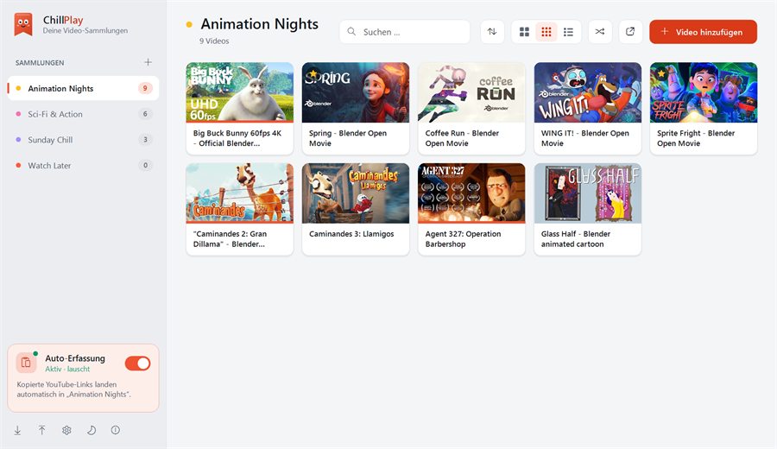
Task: Open the Spring Blender Open Movie thumbnail
Action: [x=356, y=92]
